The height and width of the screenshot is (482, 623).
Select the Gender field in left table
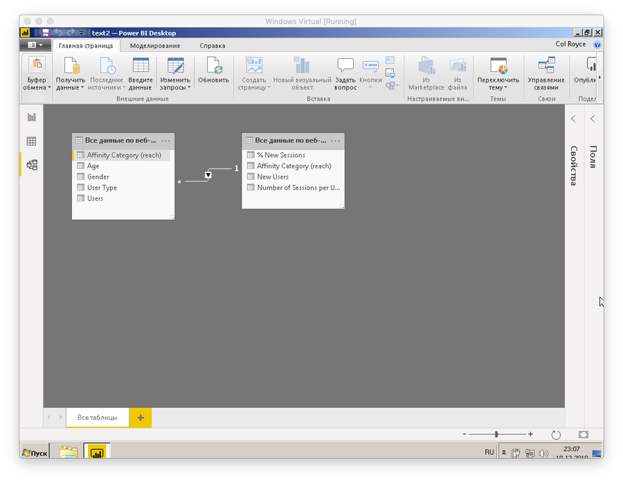[98, 177]
